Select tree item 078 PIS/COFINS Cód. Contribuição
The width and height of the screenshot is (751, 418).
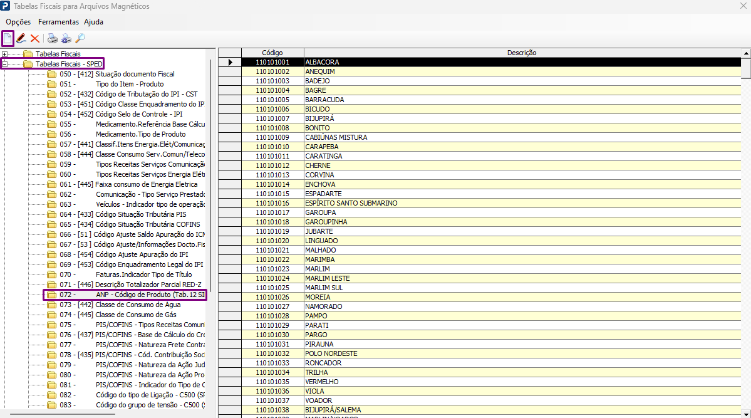[132, 355]
